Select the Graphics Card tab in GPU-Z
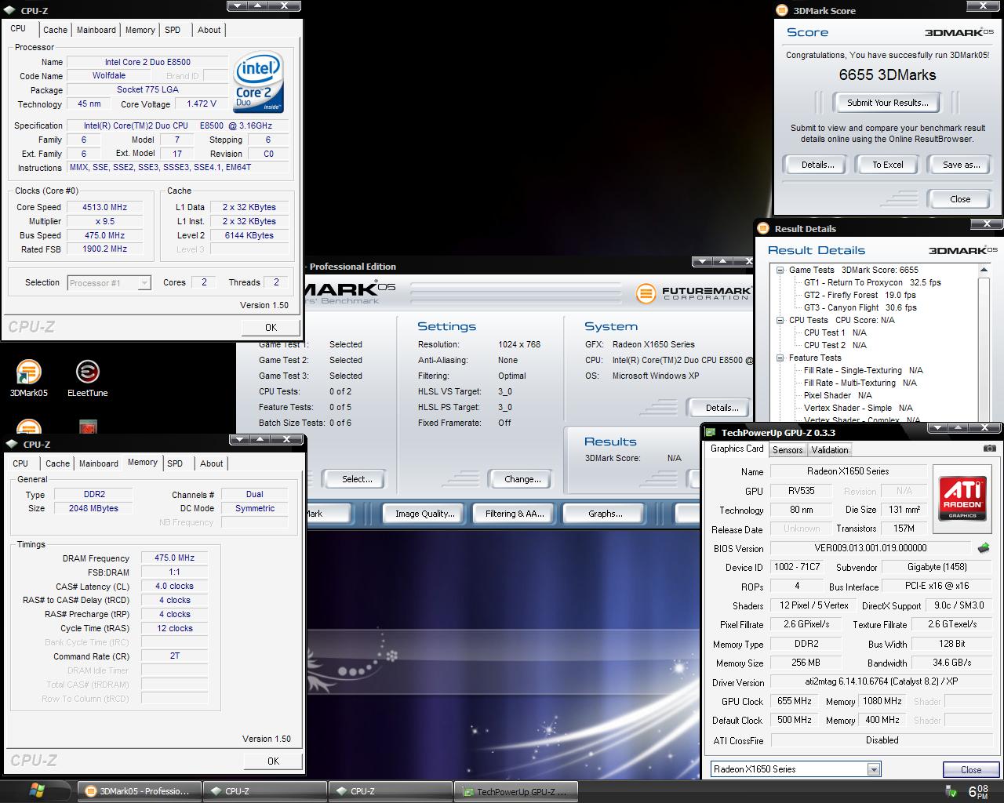This screenshot has width=1004, height=803. tap(737, 449)
